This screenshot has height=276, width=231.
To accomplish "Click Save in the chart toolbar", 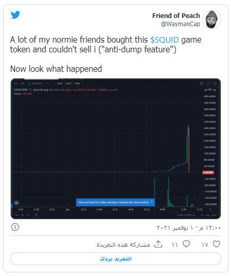I will coord(59,83).
